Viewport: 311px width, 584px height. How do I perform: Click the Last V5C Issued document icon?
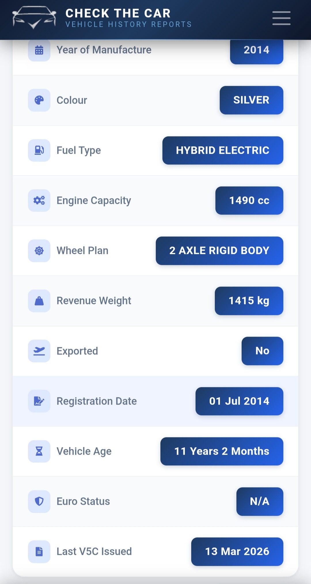(x=39, y=551)
